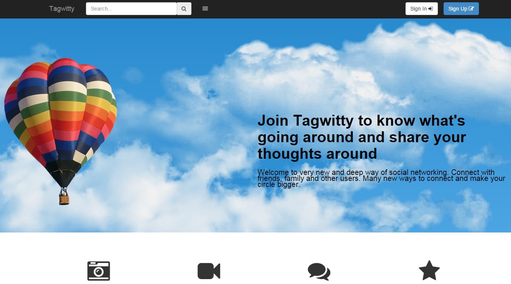
Task: Click the Welcome description paragraph
Action: (x=381, y=178)
